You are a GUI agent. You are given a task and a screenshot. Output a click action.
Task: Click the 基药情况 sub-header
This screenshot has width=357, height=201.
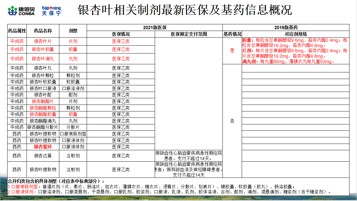click(x=232, y=34)
